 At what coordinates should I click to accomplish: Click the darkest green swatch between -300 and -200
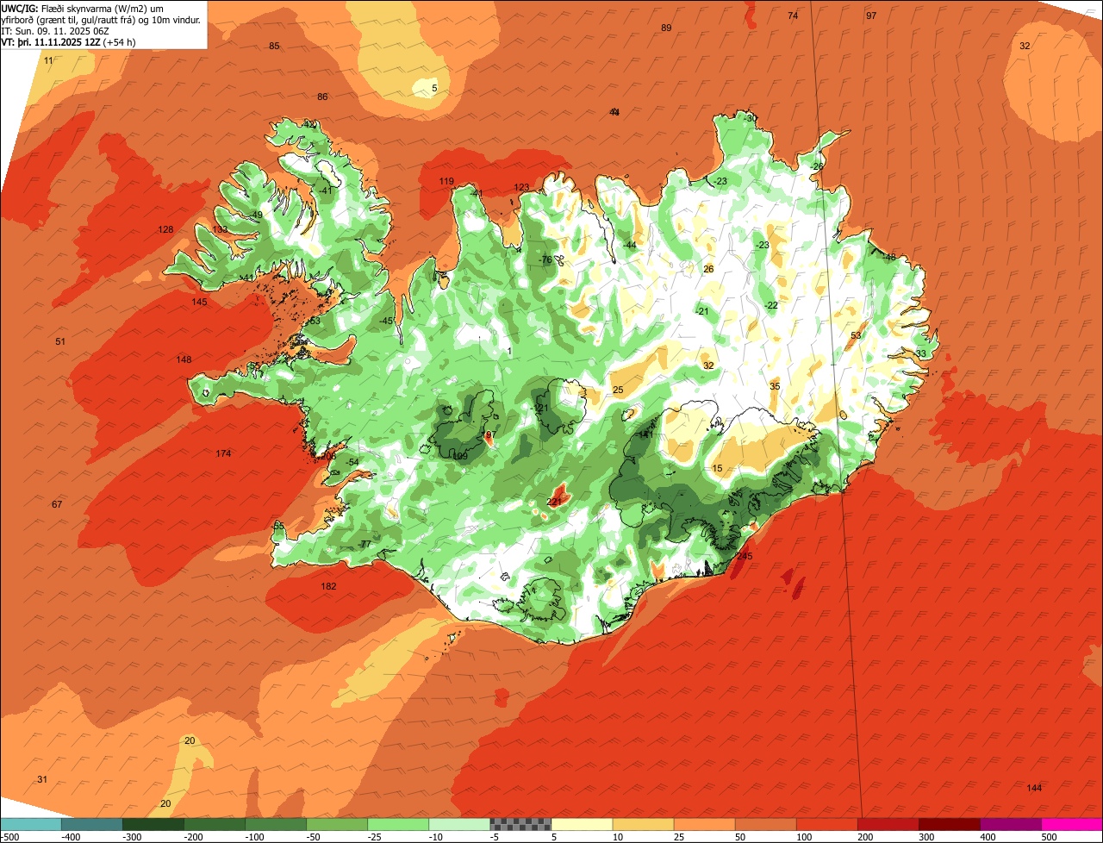pyautogui.click(x=153, y=824)
